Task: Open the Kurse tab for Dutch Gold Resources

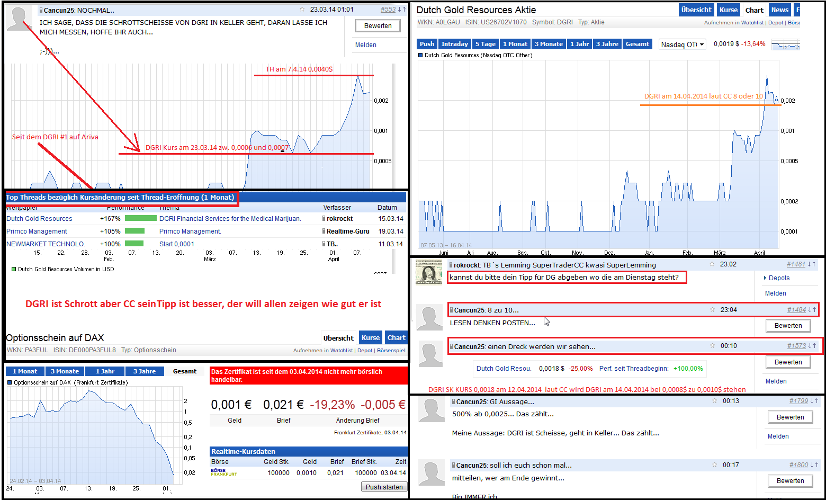Action: tap(729, 10)
